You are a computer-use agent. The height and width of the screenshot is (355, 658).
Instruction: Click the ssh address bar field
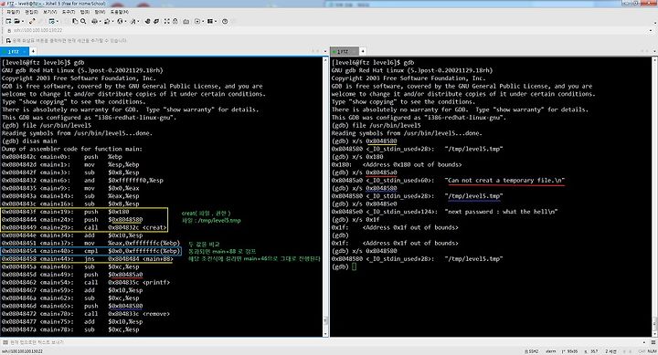327,30
